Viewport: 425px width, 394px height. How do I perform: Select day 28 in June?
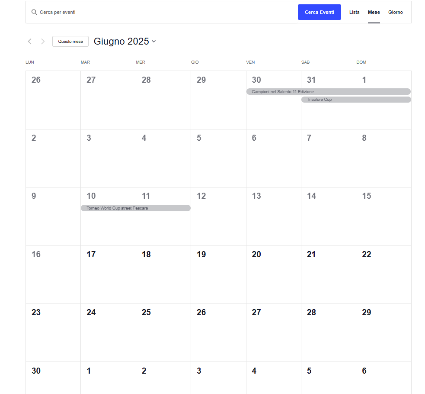[x=311, y=312]
